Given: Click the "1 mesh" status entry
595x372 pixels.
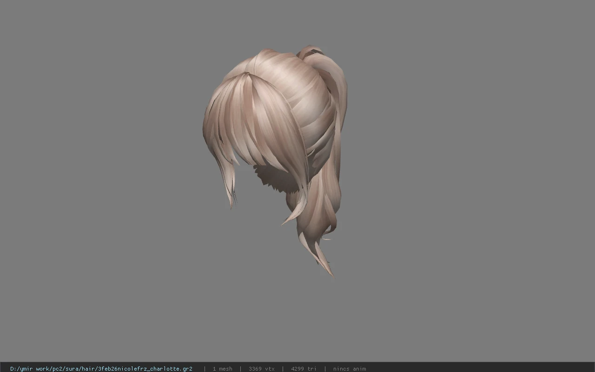Looking at the screenshot, I should [x=222, y=369].
